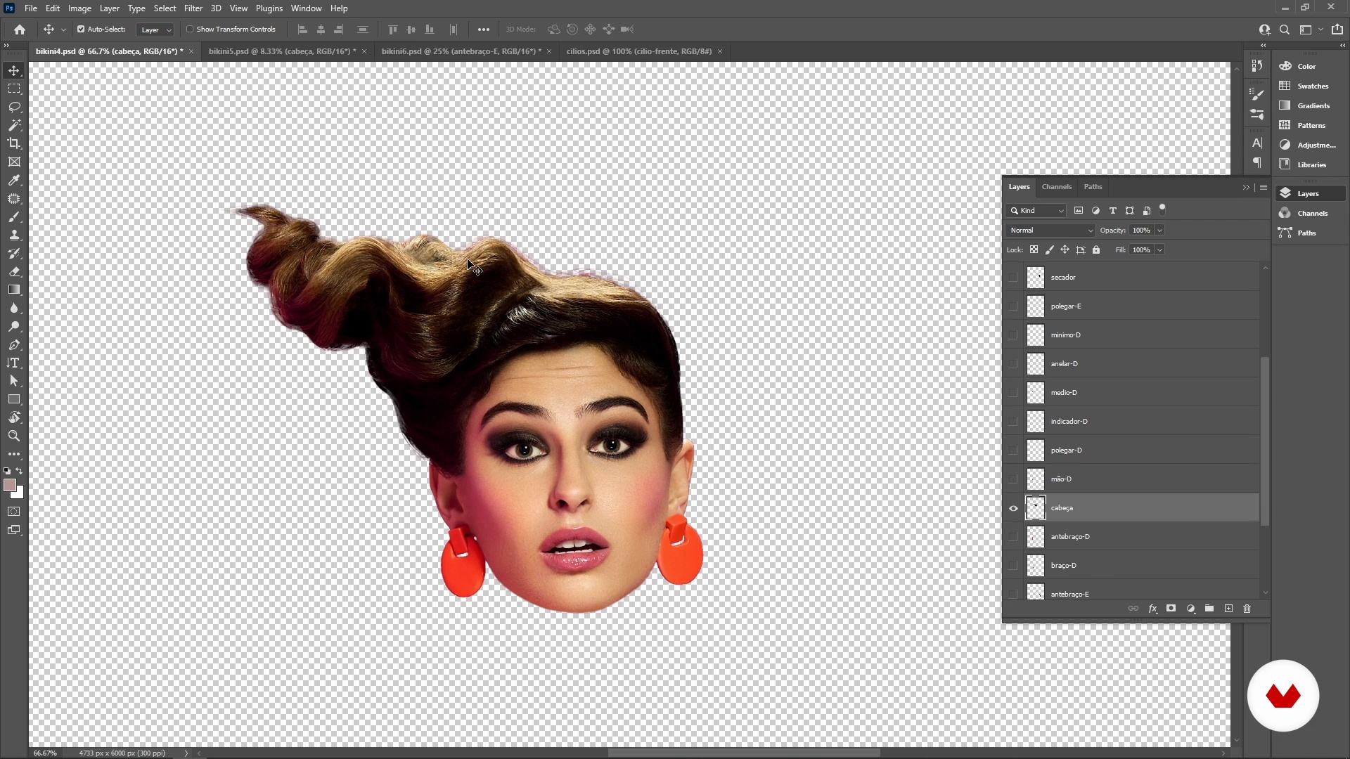Delete layer using the trash icon
Screen dimensions: 1350x759
pos(1247,609)
